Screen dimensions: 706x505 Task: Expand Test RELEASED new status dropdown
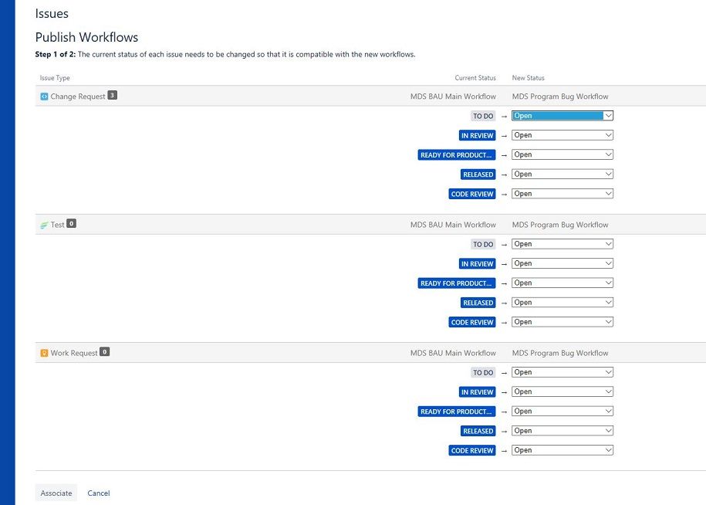tap(562, 303)
